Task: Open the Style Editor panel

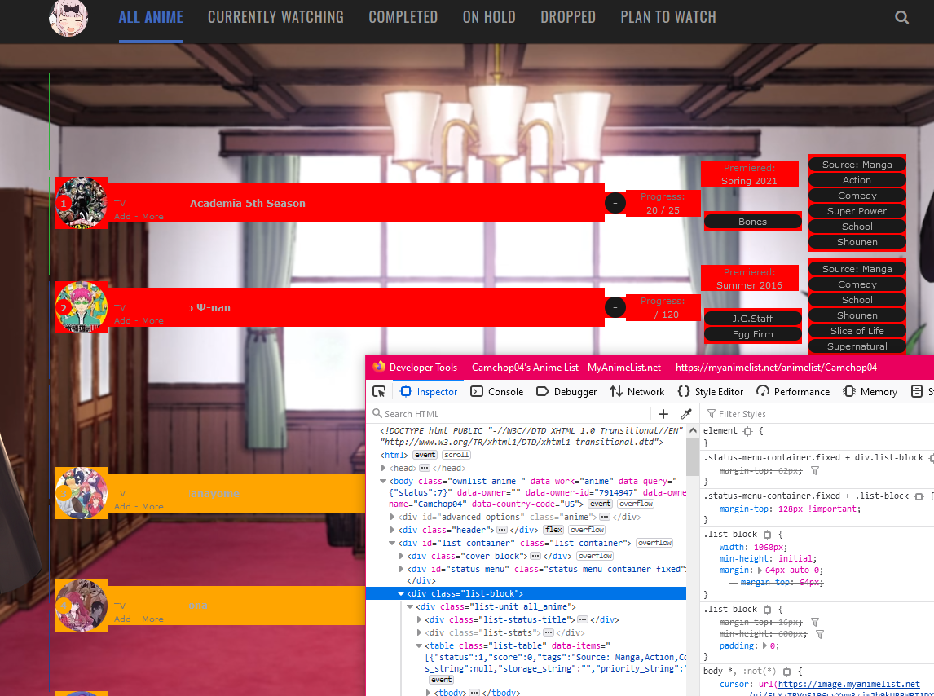Action: point(711,392)
